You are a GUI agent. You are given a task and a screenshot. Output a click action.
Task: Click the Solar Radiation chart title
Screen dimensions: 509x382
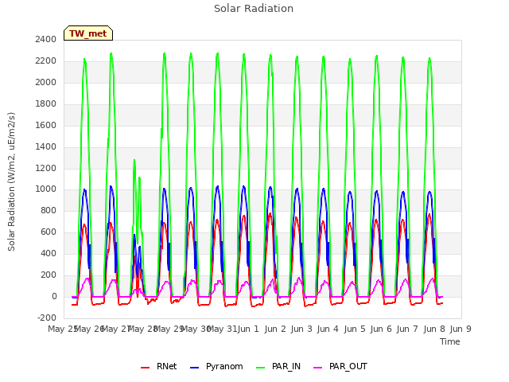click(x=254, y=9)
